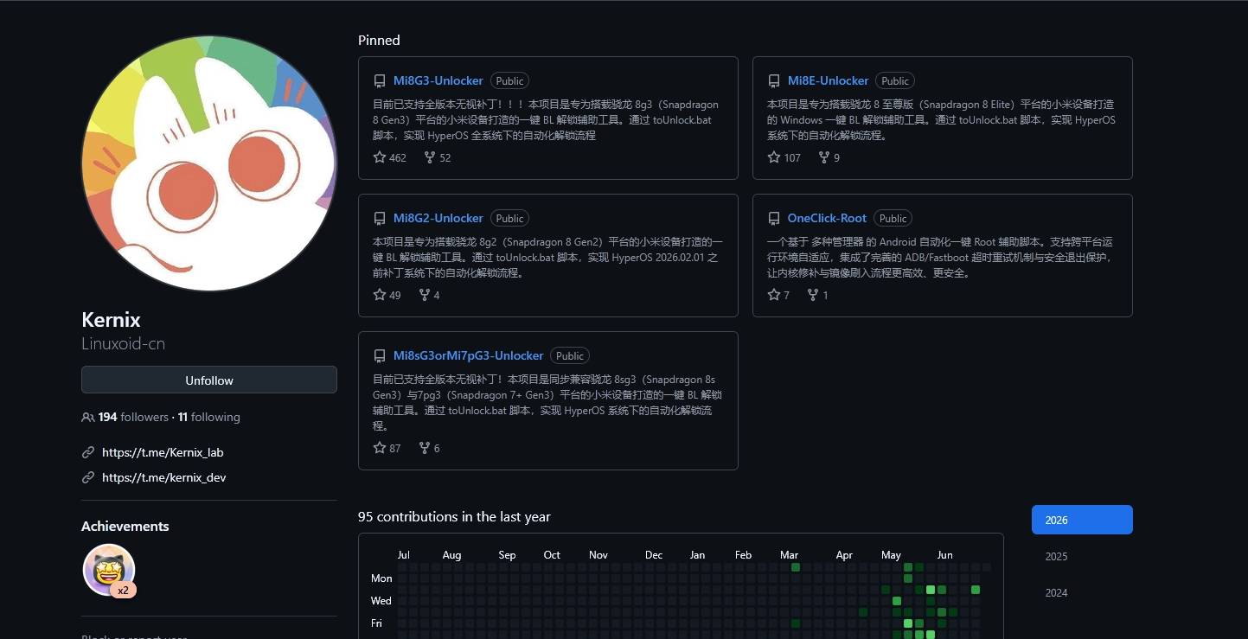Click the "Aug" month label
Viewport: 1248px width, 639px height.
pos(451,555)
